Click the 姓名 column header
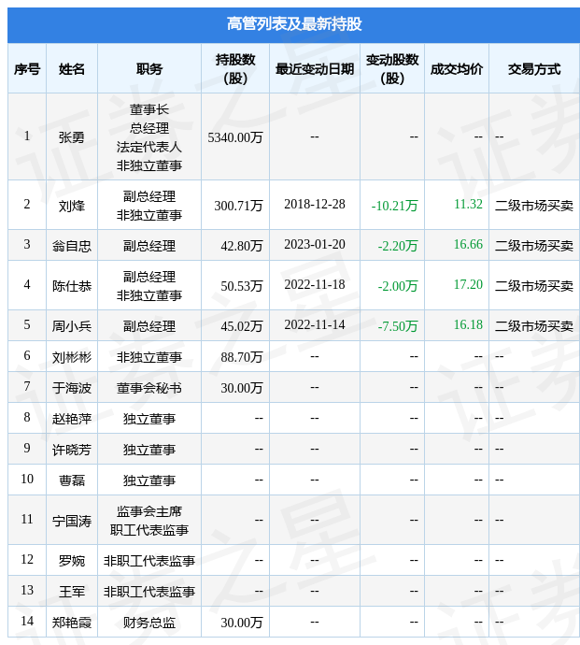580x645 pixels. [x=72, y=69]
